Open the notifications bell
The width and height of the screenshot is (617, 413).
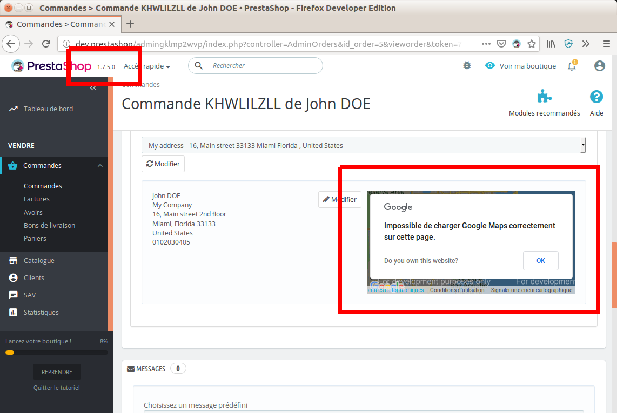572,66
